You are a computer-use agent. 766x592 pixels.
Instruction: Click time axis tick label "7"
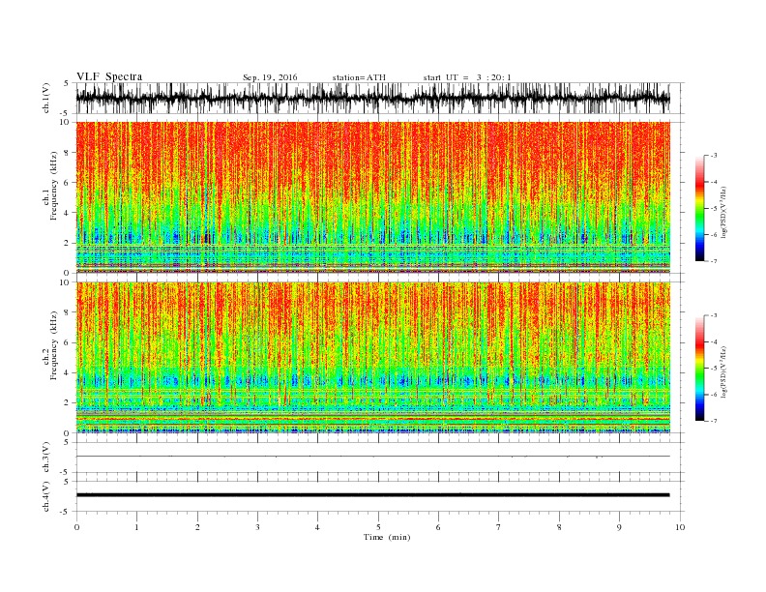tap(499, 527)
